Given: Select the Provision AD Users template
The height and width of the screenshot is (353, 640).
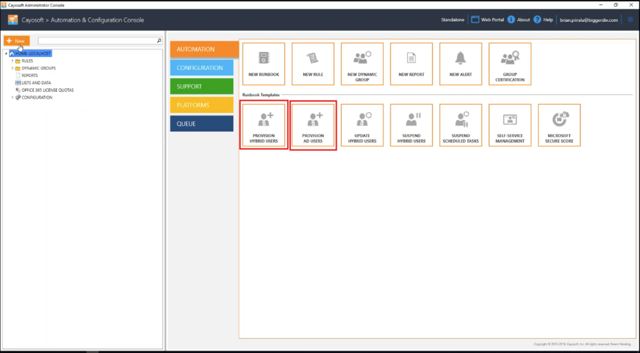Looking at the screenshot, I should [x=313, y=126].
